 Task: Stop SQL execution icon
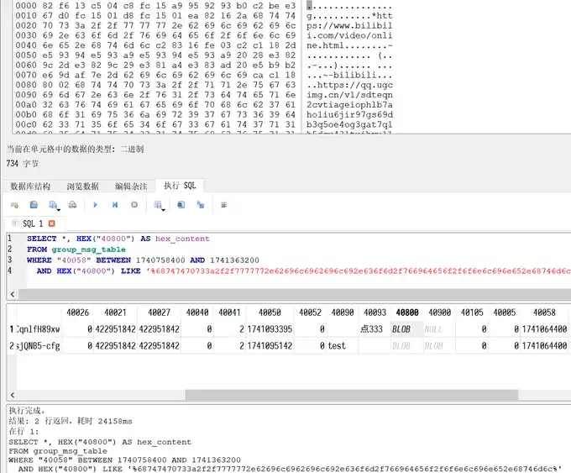(134, 205)
